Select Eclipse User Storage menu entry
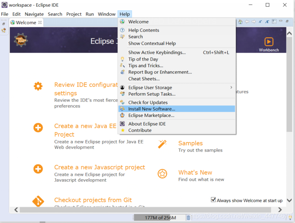Screen dimensions: 295x223 coord(177,87)
